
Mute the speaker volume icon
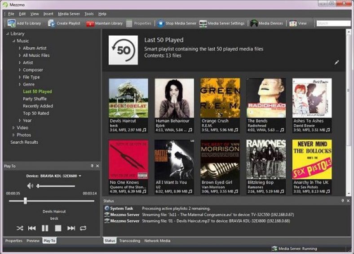coord(30,186)
